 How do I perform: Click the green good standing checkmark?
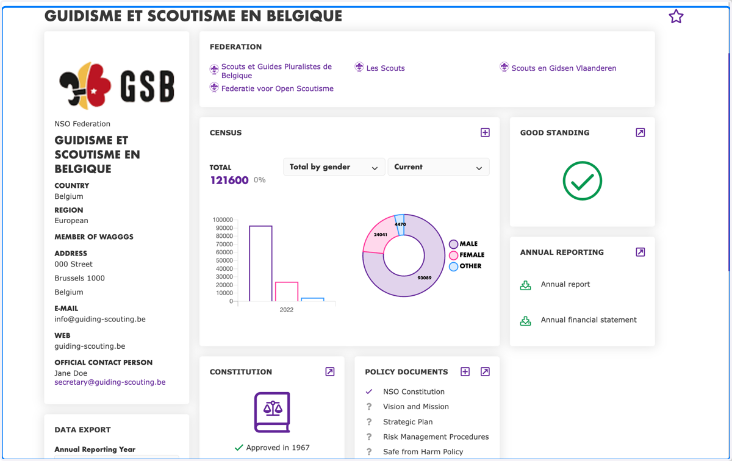(x=582, y=180)
